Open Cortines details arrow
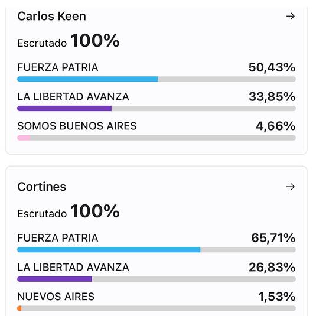Viewport: 313px width, 316px height. tap(291, 187)
